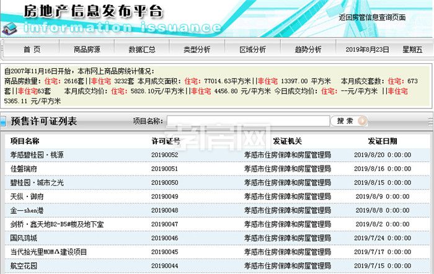434x274 pixels.
Task: Open project 孝感碧桂园·桃源
Action: 37,155
